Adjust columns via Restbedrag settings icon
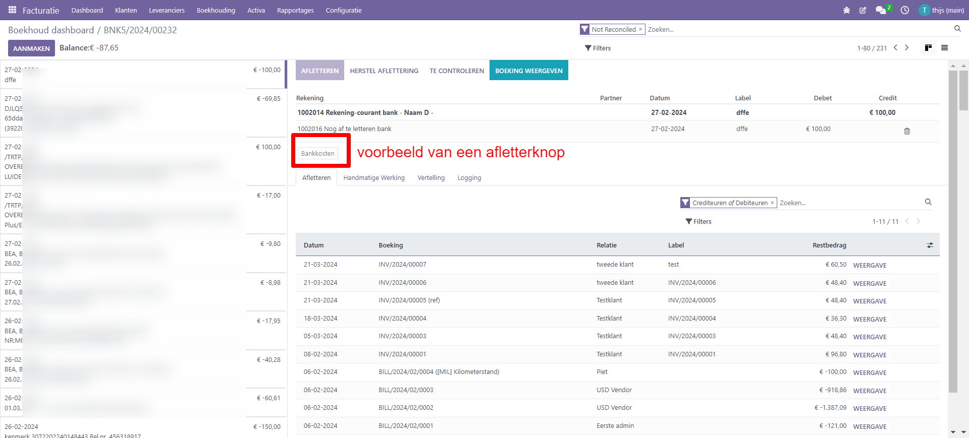This screenshot has height=438, width=969. coord(930,245)
